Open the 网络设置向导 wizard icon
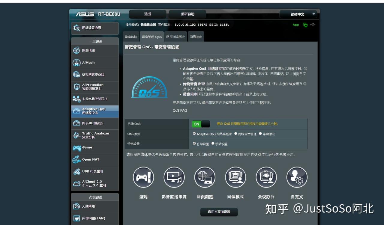This screenshot has width=384, height=225. pyautogui.click(x=77, y=28)
